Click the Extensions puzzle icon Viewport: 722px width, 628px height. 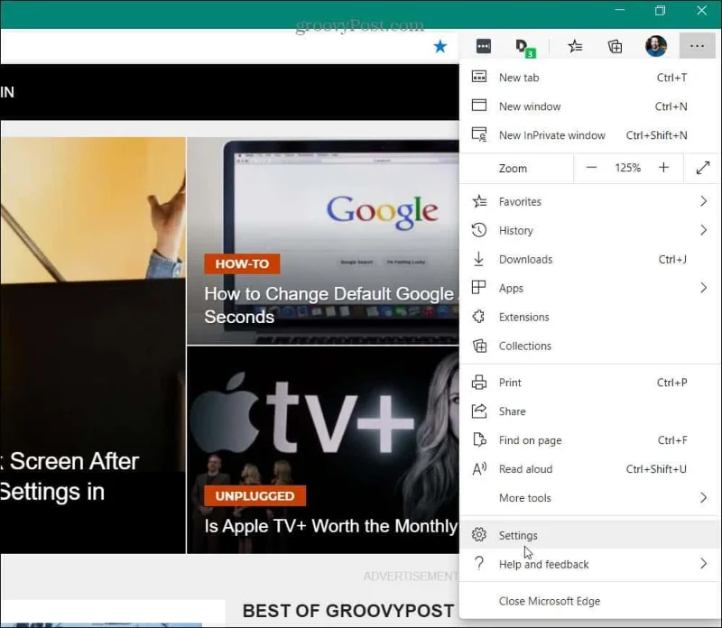(x=479, y=317)
